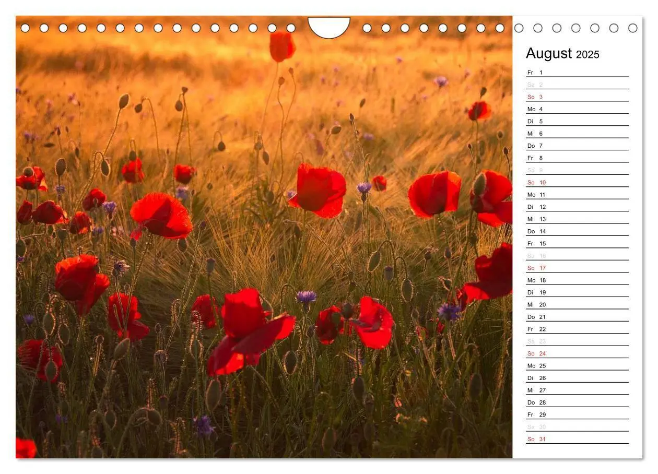Screen dimensions: 658x474
Task: Select the Di 19 calendar row
Action: coord(577,292)
